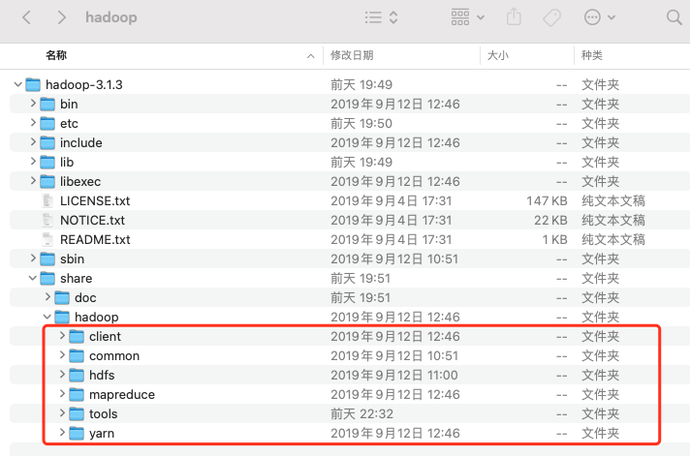Toggle view mode up-down stepper arrows

coord(393,17)
